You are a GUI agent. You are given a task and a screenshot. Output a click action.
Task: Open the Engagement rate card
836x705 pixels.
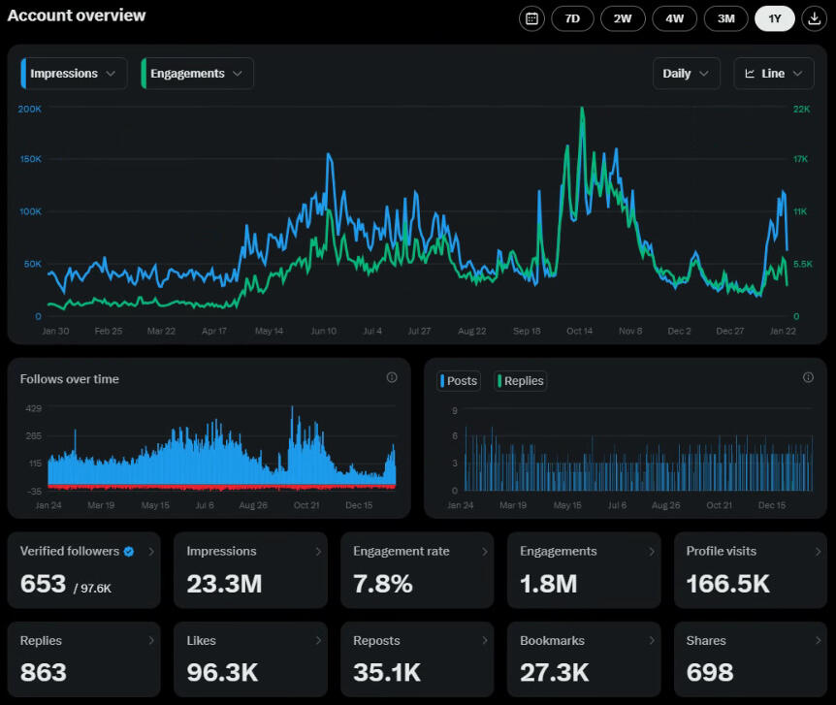416,570
